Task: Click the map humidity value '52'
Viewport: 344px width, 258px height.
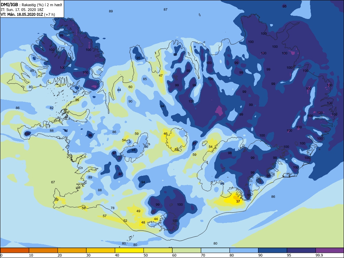Action: pyautogui.click(x=125, y=221)
